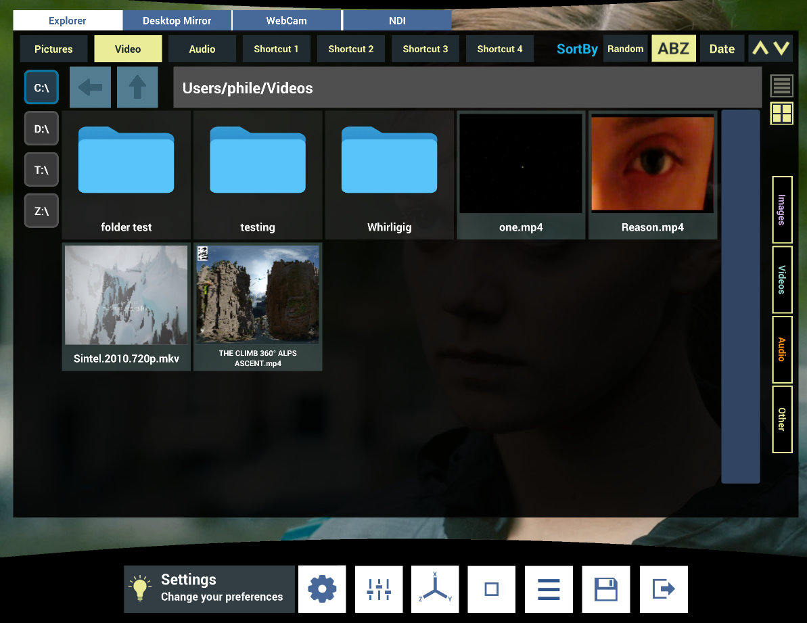
Task: Toggle the Videos file filter
Action: (x=782, y=279)
